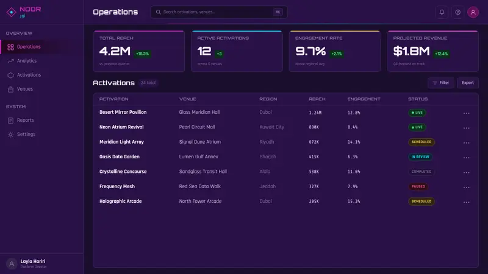The height and width of the screenshot is (274, 488).
Task: Sort by the Status column header
Action: pos(418,99)
